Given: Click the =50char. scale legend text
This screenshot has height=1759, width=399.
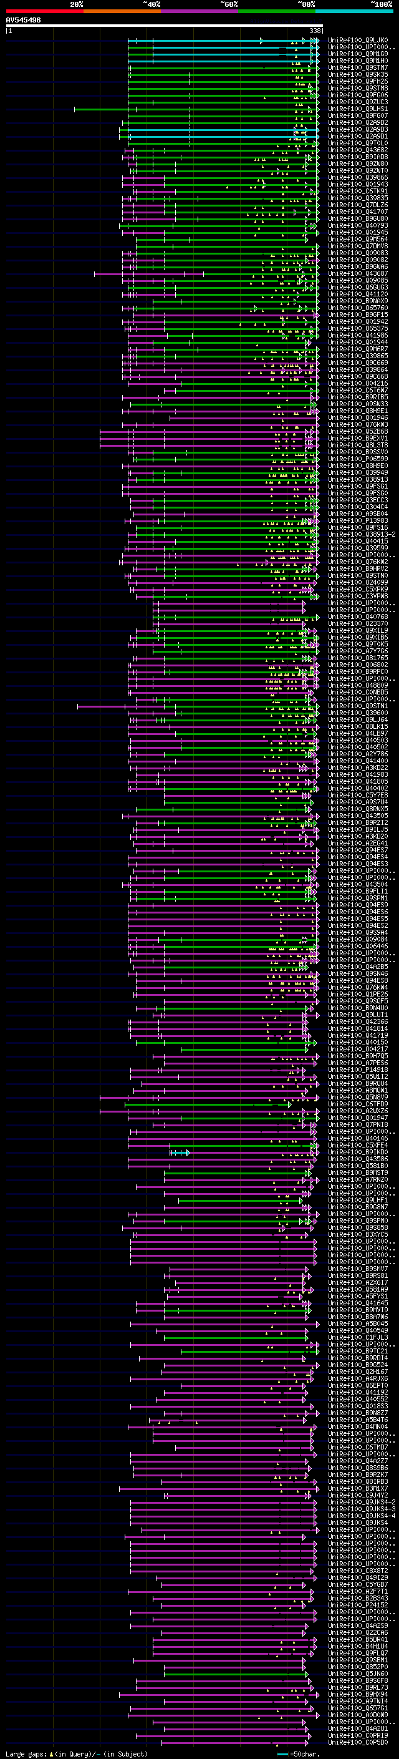Looking at the screenshot, I should click(305, 1754).
